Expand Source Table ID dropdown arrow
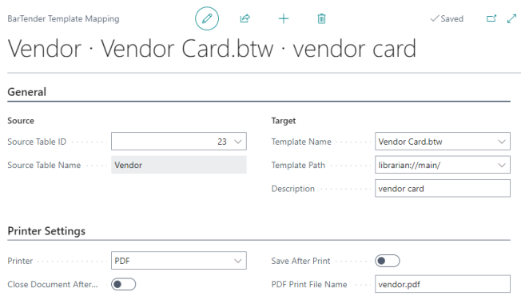Image resolution: width=521 pixels, height=304 pixels. (x=238, y=142)
